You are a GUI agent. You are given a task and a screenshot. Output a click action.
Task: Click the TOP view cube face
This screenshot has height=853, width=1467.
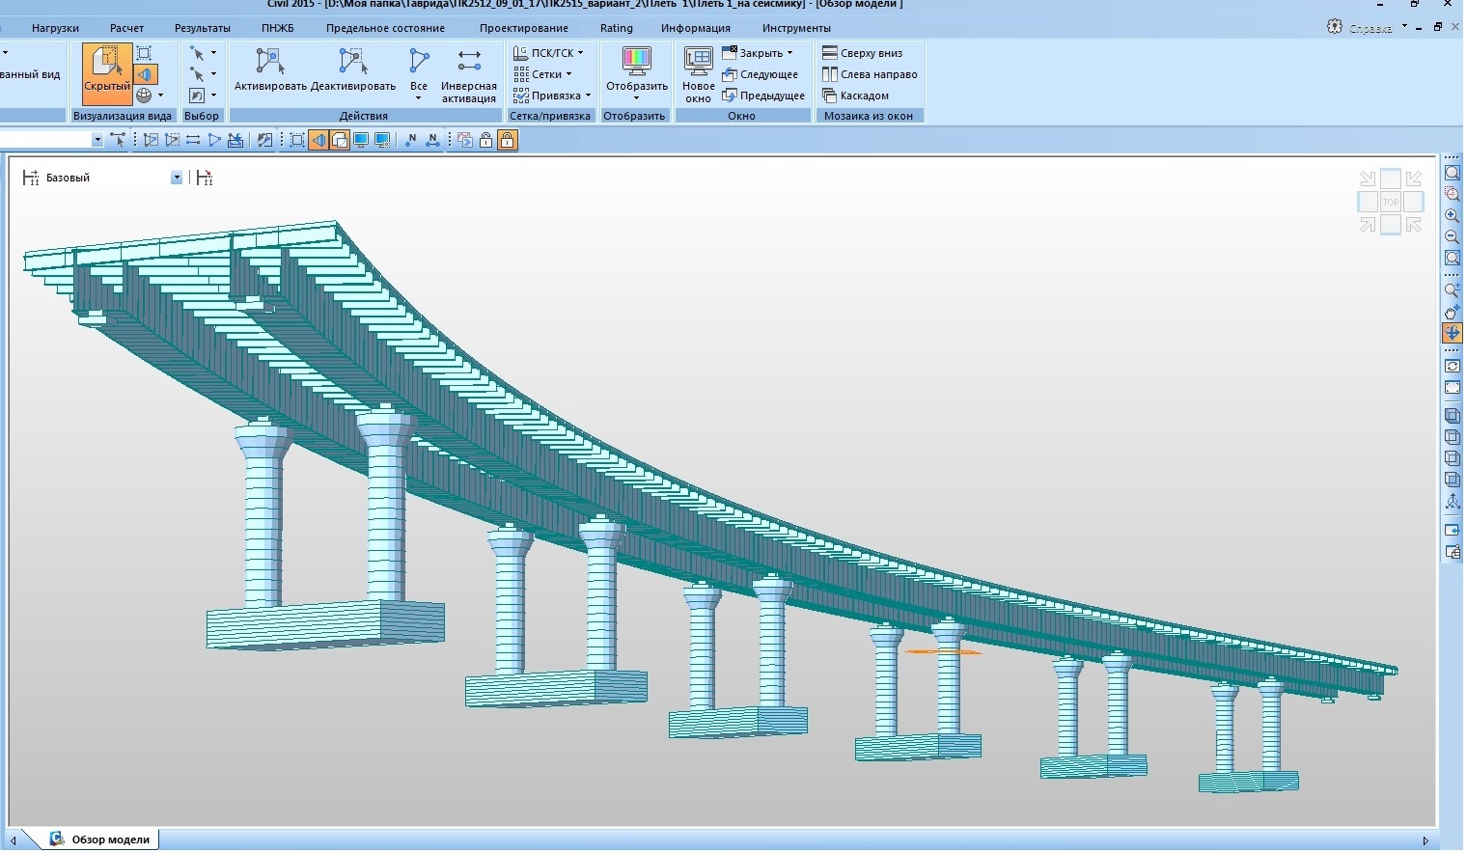1390,202
